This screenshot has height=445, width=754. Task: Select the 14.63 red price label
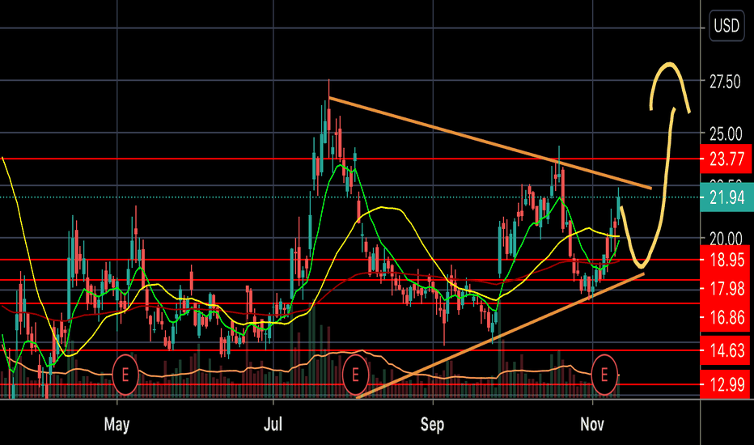726,350
